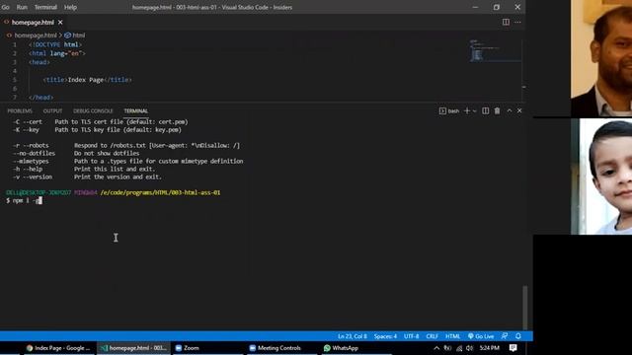This screenshot has width=632, height=355.
Task: Create a new terminal with plus icon
Action: pyautogui.click(x=467, y=110)
